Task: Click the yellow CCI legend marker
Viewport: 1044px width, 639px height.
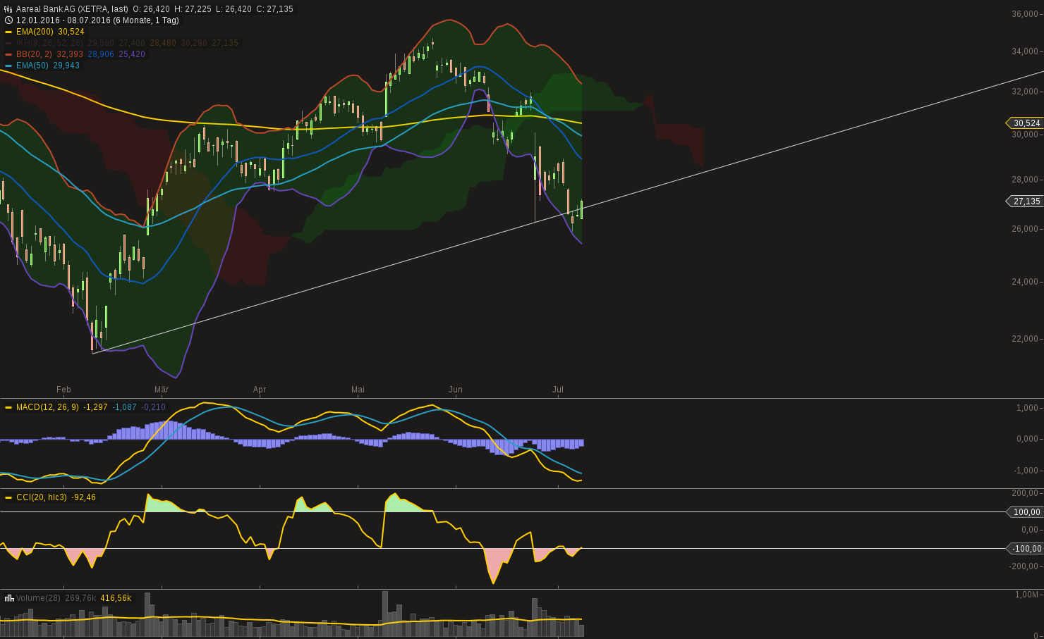Action: (x=8, y=497)
